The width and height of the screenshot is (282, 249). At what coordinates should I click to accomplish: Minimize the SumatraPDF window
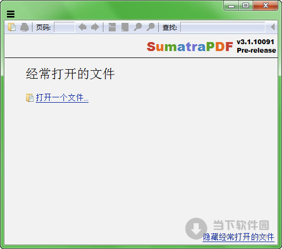(231, 5)
